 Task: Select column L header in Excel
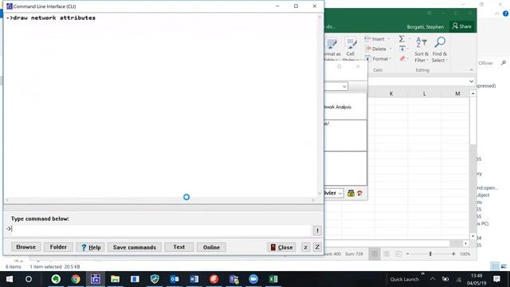425,94
